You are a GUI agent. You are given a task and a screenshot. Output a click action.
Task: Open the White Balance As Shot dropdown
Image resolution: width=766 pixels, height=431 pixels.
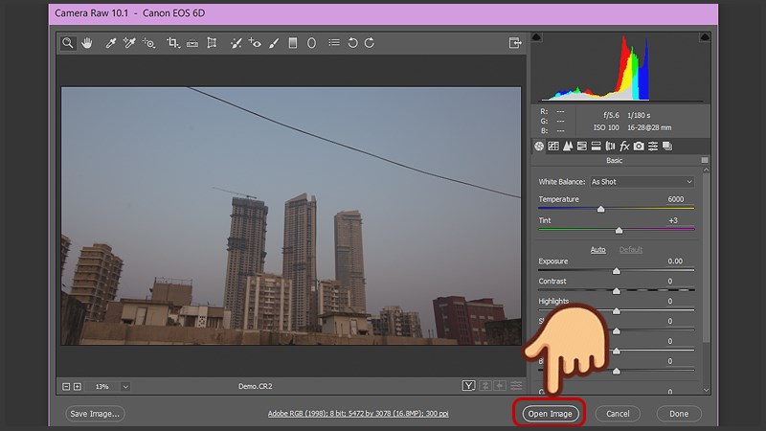pos(642,182)
